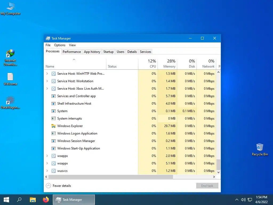Switch to the Users tab
273x205 pixels.
120,52
